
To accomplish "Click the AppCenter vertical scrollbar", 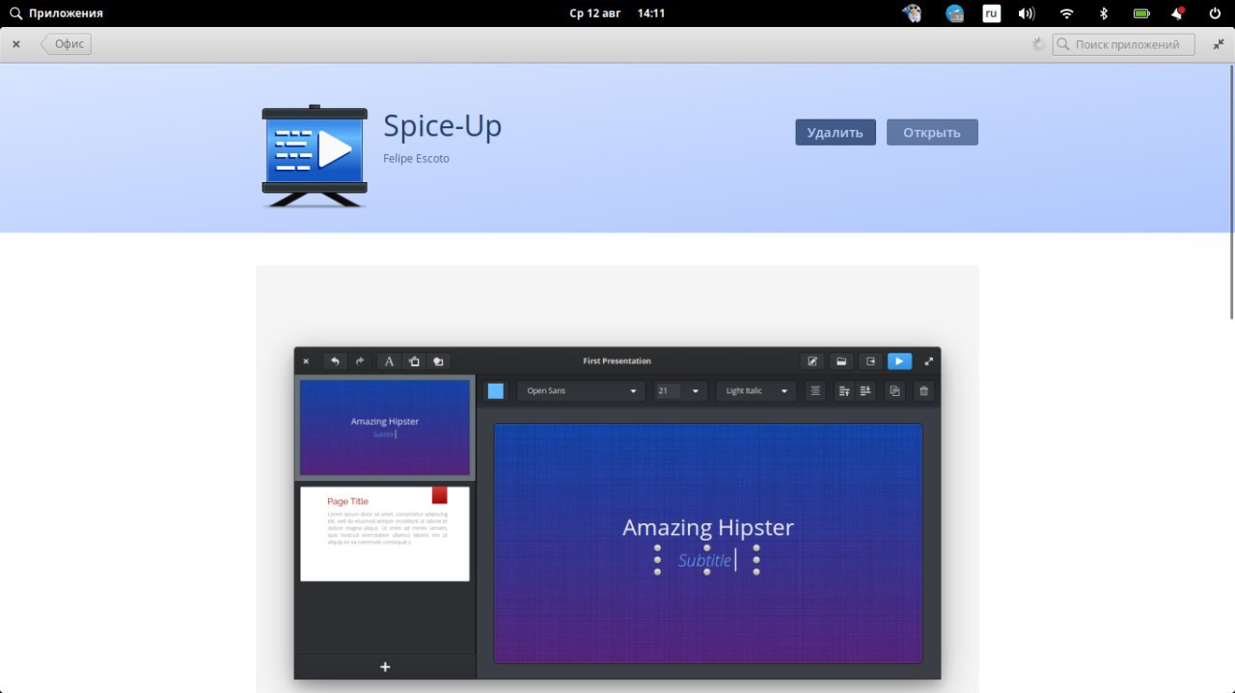I will point(1230,191).
